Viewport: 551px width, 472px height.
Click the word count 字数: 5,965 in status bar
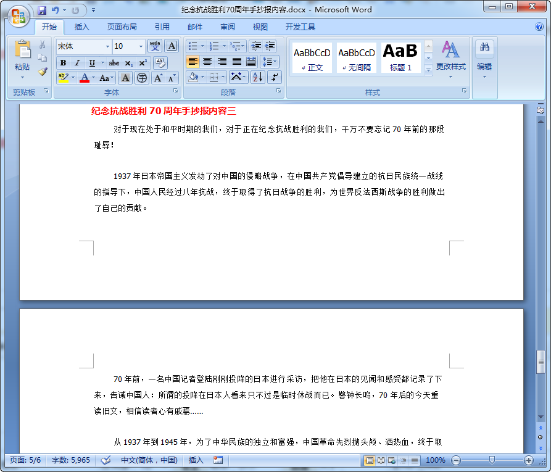tap(70, 460)
